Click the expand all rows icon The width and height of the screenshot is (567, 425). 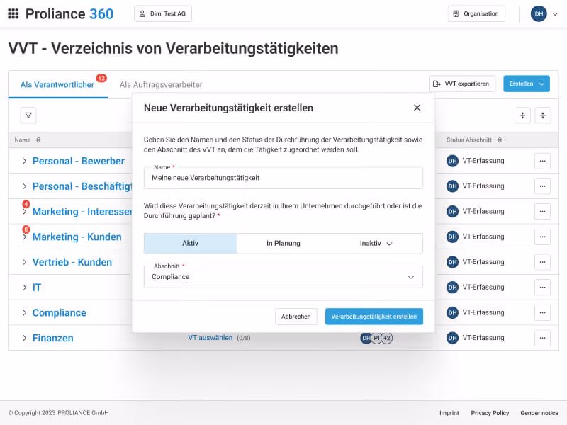pyautogui.click(x=522, y=115)
